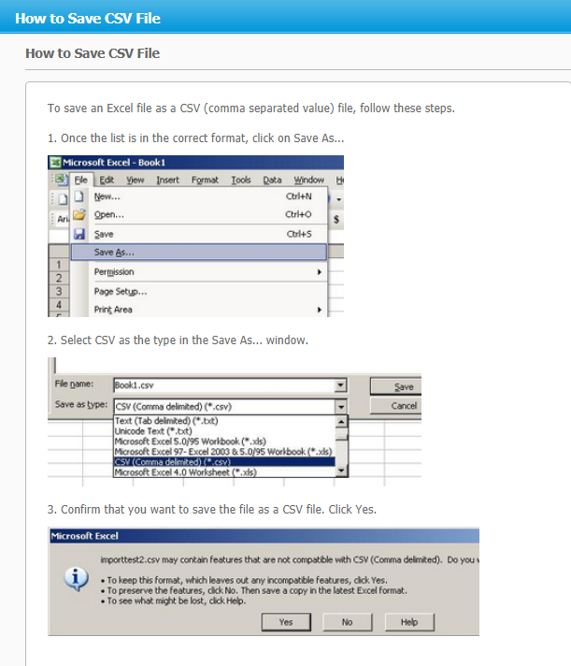Select Microsoft Excel 5.0/95 Workbook option

225,442
